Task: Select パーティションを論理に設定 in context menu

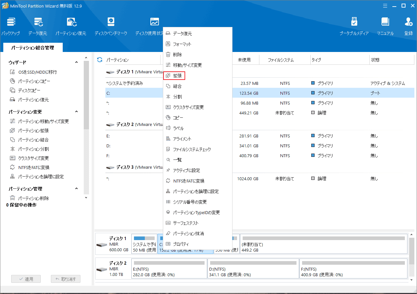Action: 198,191
